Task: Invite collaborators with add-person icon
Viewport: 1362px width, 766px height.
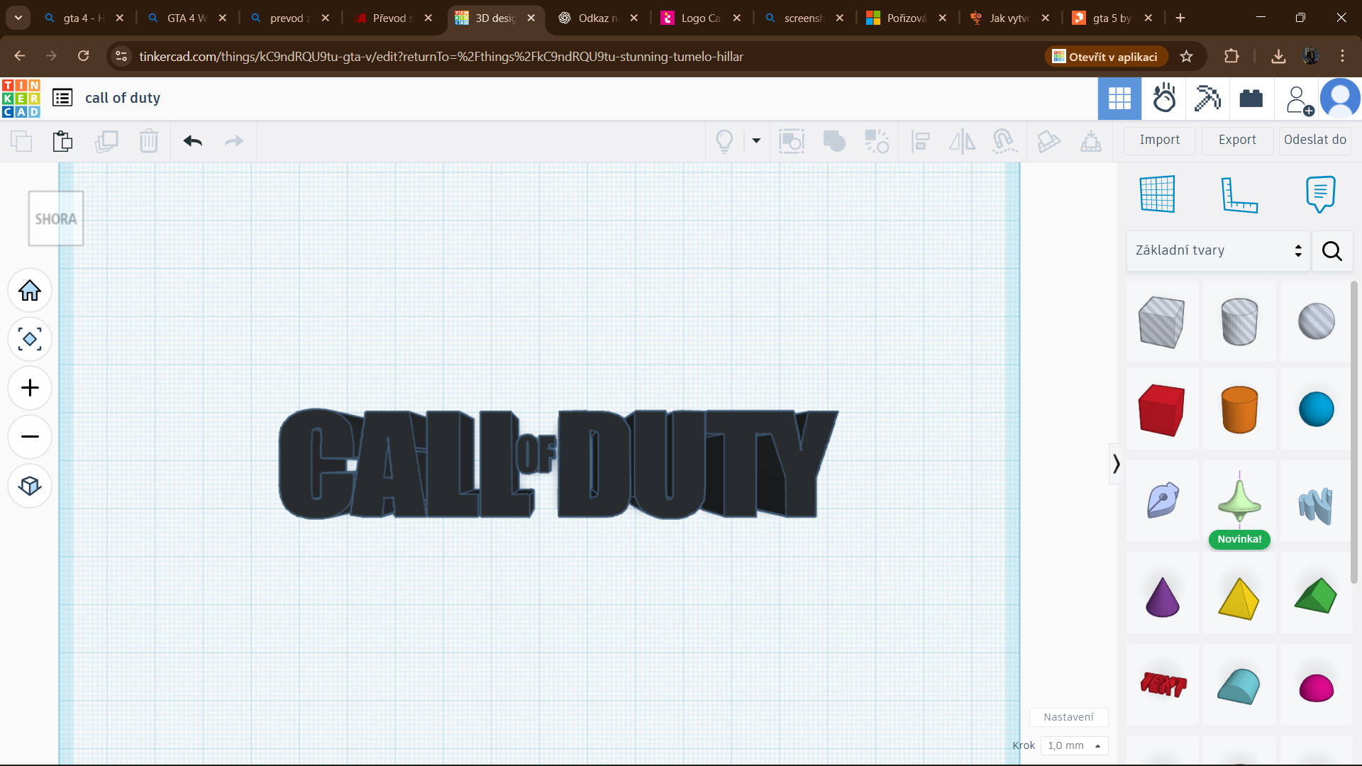Action: pos(1299,100)
